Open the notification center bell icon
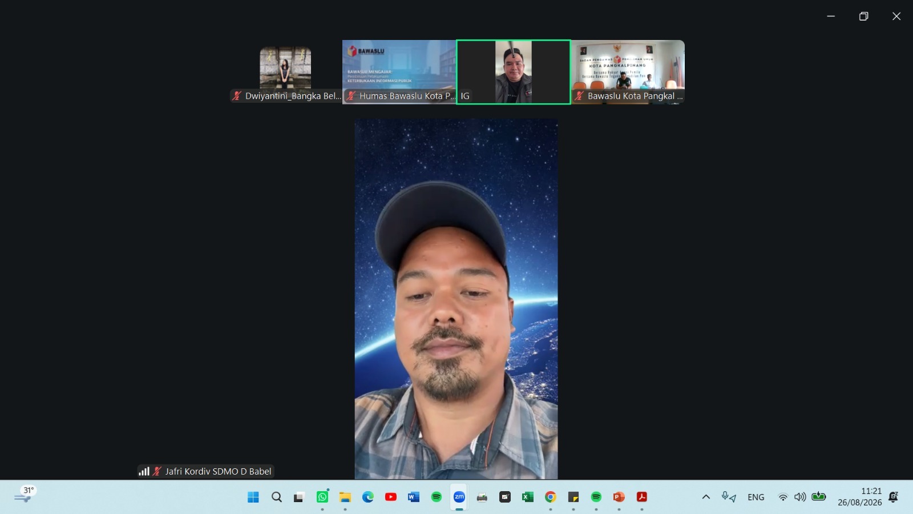 894,497
